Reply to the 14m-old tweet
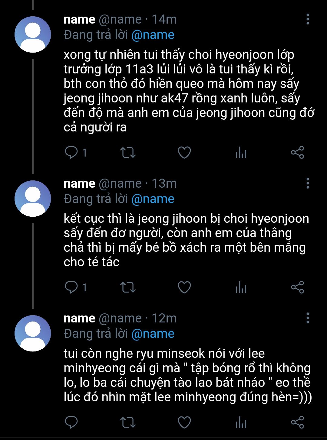This screenshot has height=440, width=327. (72, 153)
